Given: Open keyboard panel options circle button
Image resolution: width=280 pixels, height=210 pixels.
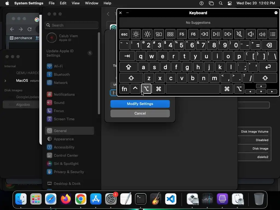Looking at the screenshot, I should [x=276, y=13].
